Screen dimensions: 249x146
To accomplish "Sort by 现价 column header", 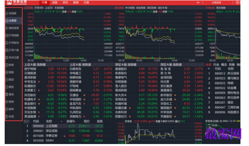I will (87, 121).
